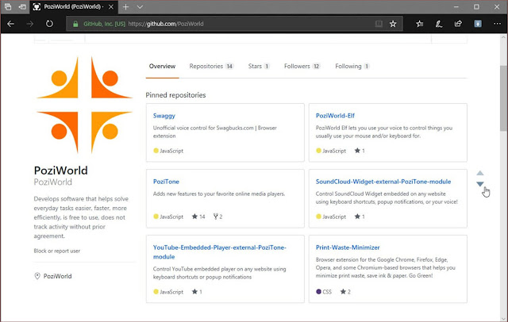
Task: Open YouTube-Embedded-Player-external-PoziTone-module repository
Action: click(x=219, y=251)
